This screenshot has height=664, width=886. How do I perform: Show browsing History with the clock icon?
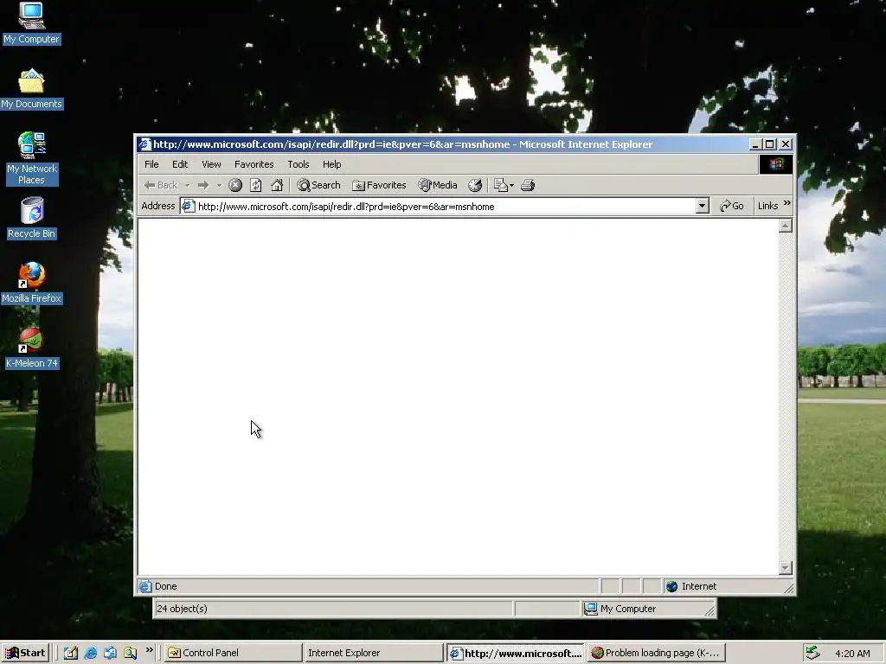475,185
